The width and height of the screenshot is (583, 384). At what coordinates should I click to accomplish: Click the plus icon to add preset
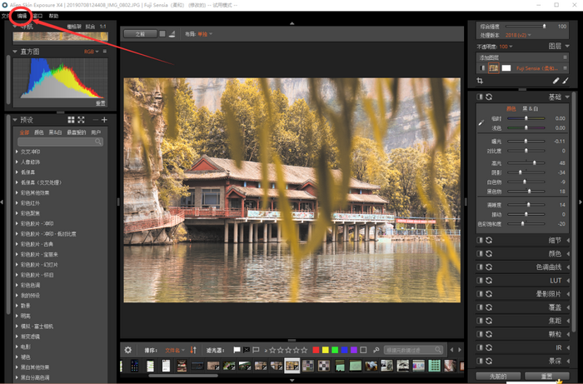tap(104, 120)
